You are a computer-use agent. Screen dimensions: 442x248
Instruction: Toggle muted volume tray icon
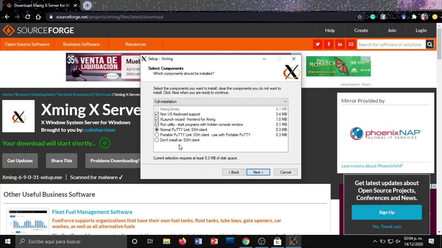398,241
